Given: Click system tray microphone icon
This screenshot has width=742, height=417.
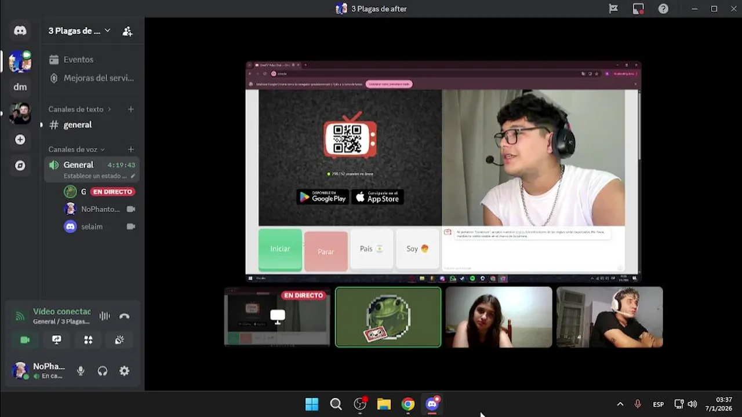Looking at the screenshot, I should [x=638, y=404].
